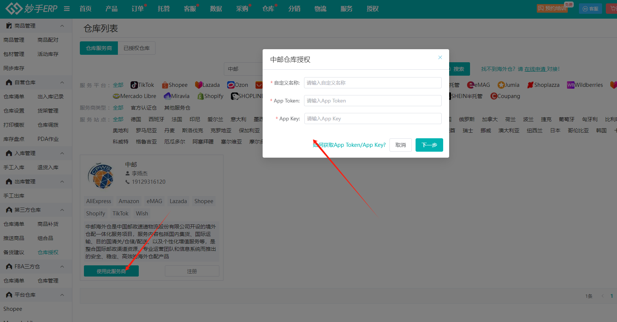Collapse the 出库管理 sidebar section

(62, 181)
